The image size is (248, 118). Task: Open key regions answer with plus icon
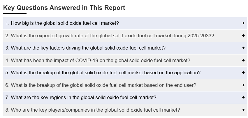243,97
